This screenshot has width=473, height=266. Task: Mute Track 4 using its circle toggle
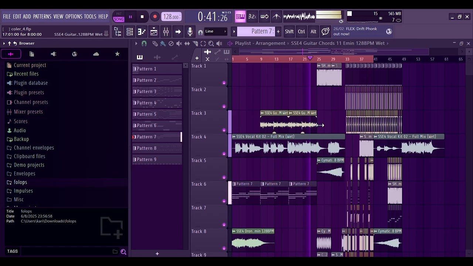click(224, 154)
